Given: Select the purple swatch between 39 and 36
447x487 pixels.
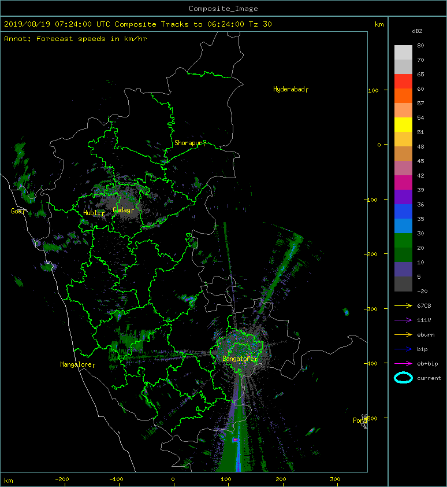Looking at the screenshot, I should click(403, 197).
